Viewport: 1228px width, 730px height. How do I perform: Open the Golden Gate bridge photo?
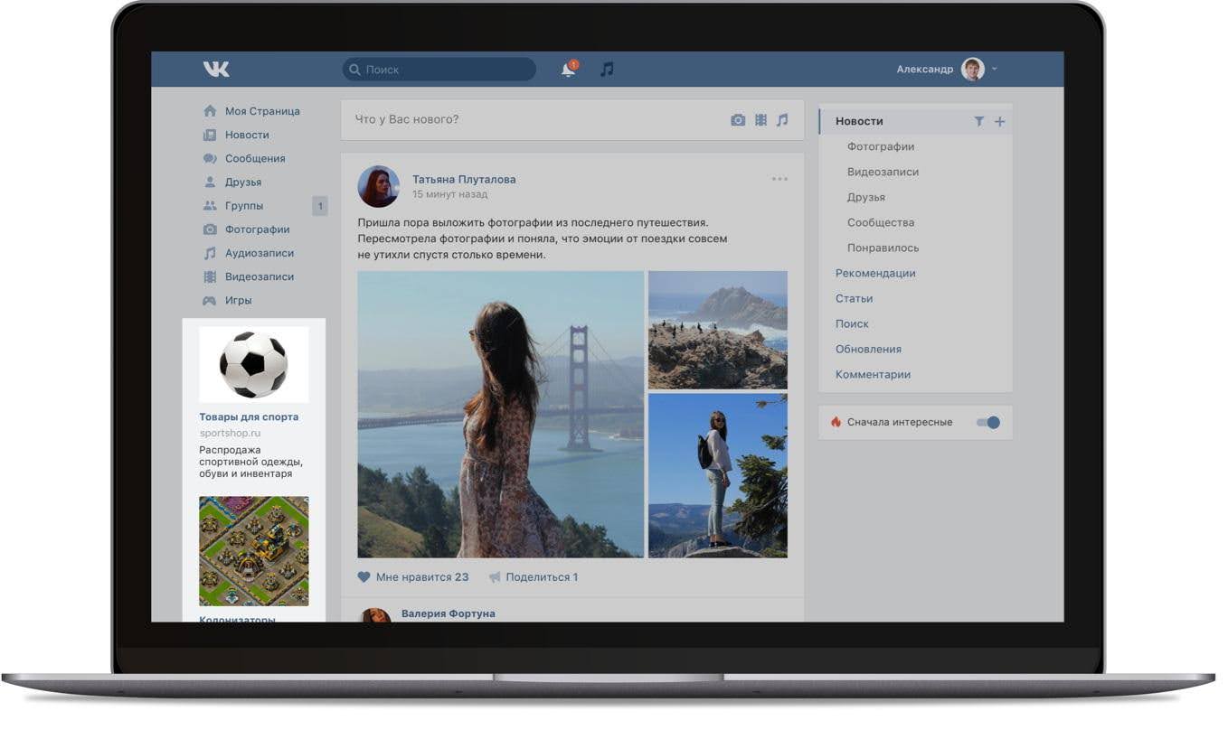coord(500,414)
